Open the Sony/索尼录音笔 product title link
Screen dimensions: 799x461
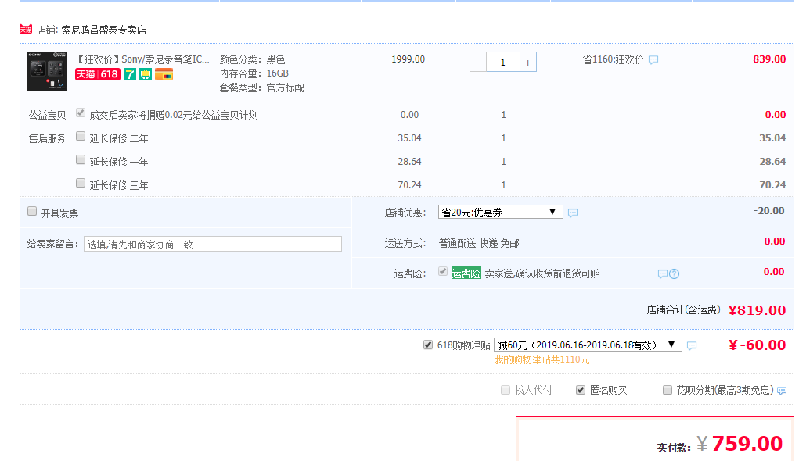point(142,59)
